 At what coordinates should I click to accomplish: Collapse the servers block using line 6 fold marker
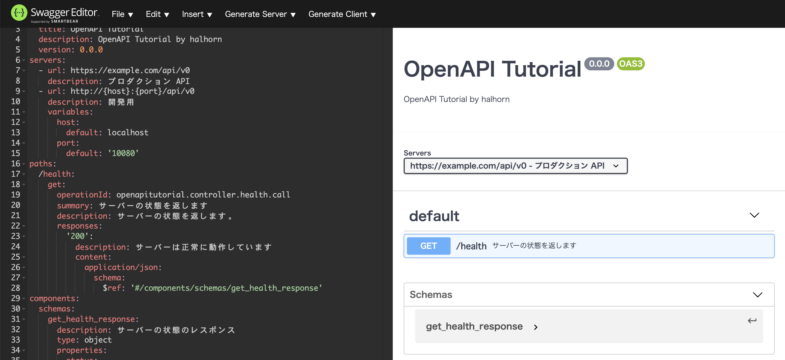23,60
